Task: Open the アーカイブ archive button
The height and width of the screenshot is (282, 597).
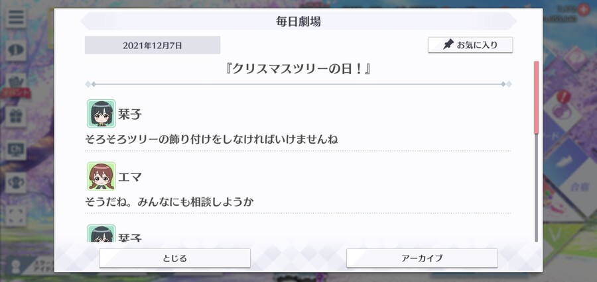Action: click(422, 258)
